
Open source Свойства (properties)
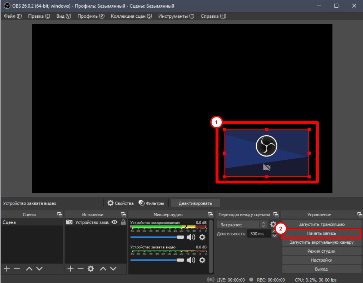(x=120, y=203)
